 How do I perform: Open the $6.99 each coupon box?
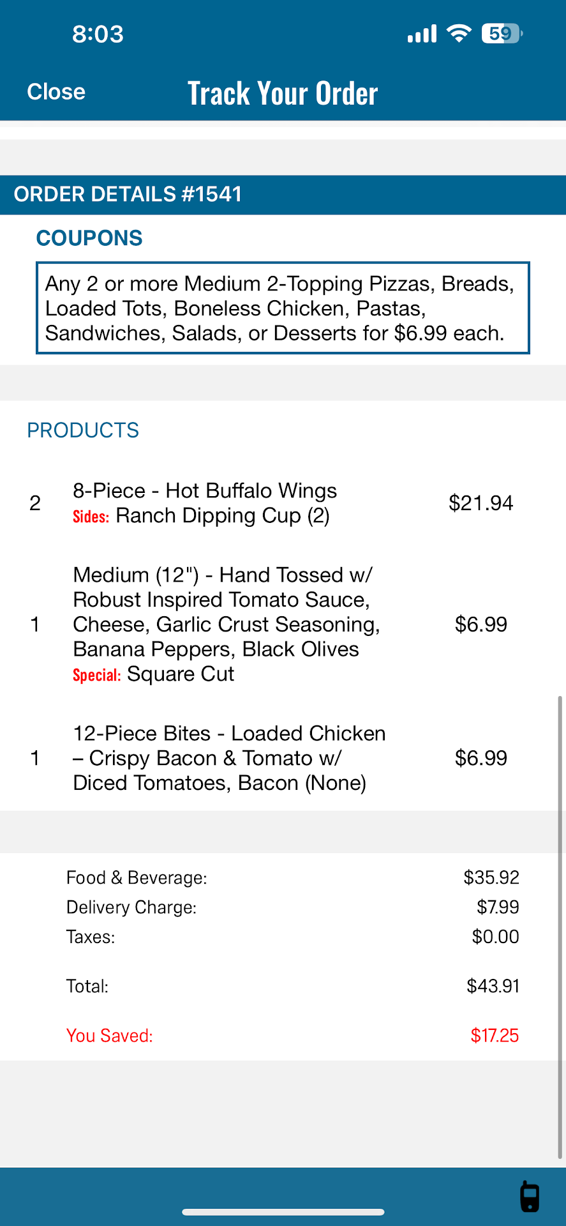click(x=283, y=308)
